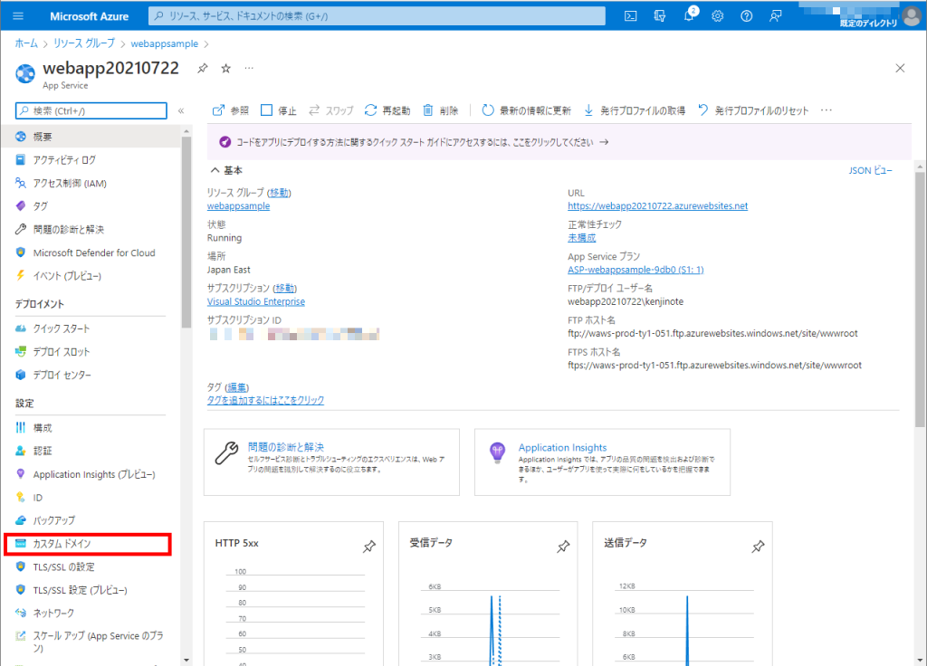Click the account avatar

click(x=913, y=14)
